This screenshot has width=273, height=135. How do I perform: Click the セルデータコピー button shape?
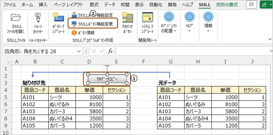tap(107, 79)
